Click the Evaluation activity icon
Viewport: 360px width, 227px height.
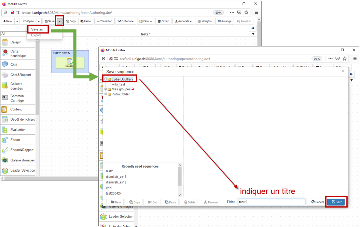pyautogui.click(x=5, y=130)
